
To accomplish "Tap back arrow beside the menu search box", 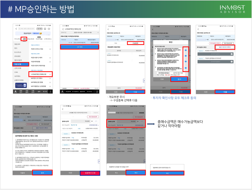I will [x=16, y=29].
